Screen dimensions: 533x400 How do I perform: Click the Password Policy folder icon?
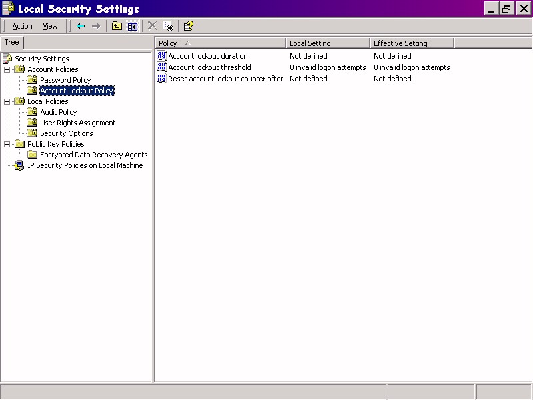coord(32,80)
